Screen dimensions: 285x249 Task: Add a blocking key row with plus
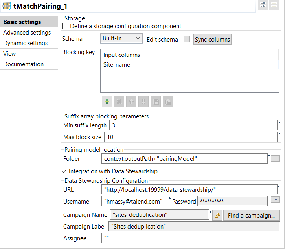coord(107,102)
